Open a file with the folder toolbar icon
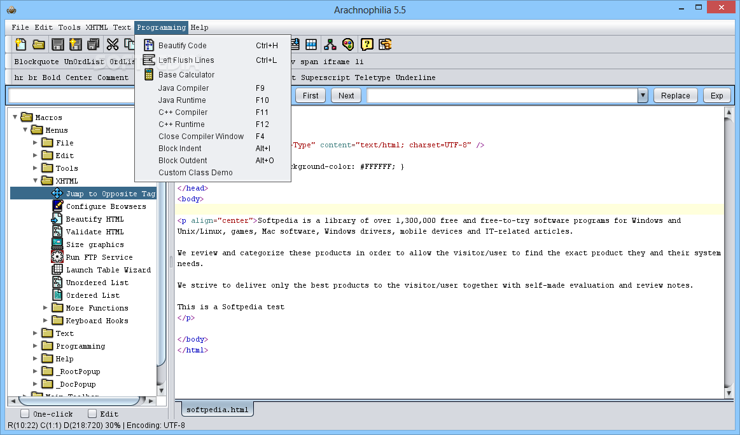 (x=39, y=44)
